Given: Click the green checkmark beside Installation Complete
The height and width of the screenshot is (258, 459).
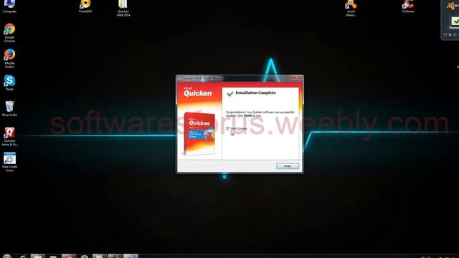Looking at the screenshot, I should 230,94.
